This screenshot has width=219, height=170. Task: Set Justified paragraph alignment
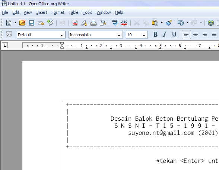(x=214, y=34)
